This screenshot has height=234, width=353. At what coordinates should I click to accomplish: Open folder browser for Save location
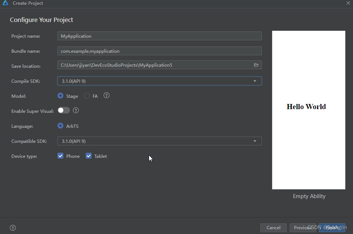pos(256,65)
